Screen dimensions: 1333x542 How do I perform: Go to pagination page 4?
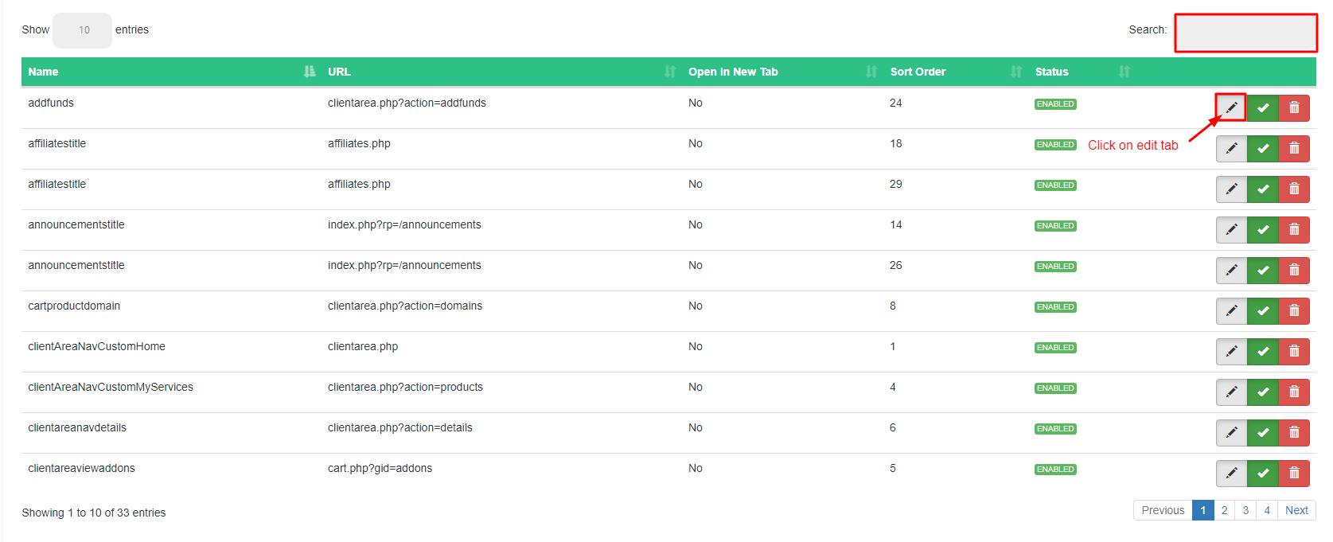click(1267, 510)
